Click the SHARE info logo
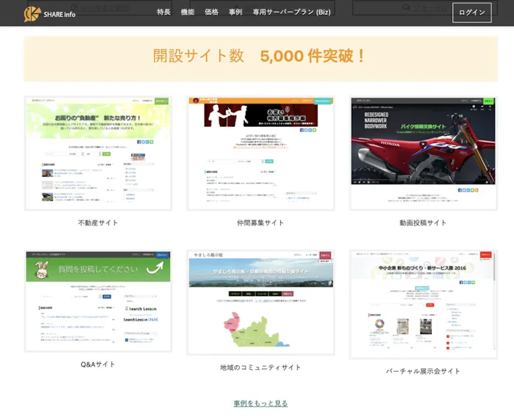The image size is (514, 416). pos(49,14)
